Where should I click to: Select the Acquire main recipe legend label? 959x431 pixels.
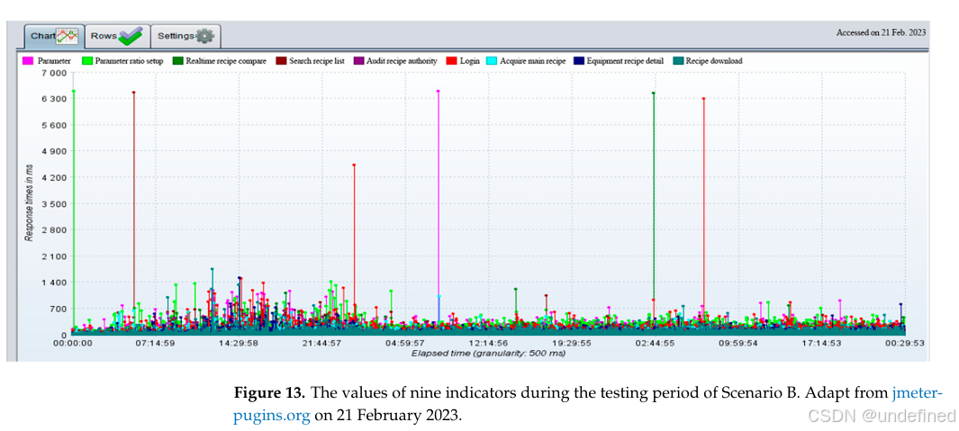(x=533, y=61)
